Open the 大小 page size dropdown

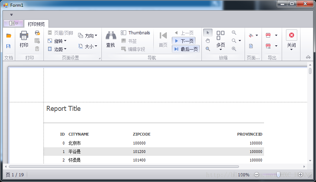(88, 46)
